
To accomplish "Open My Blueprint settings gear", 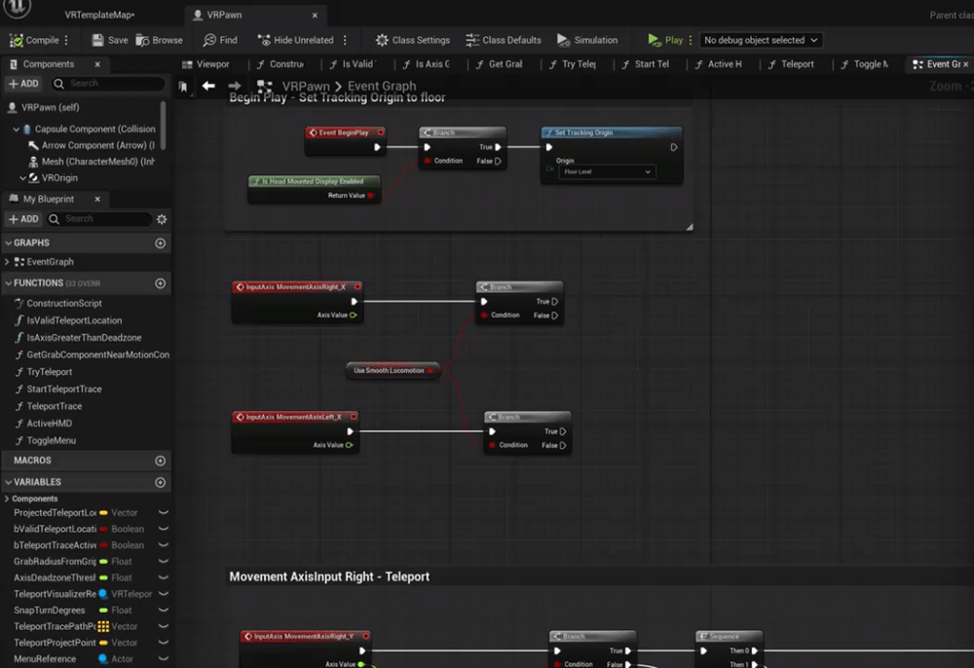I will coord(162,219).
